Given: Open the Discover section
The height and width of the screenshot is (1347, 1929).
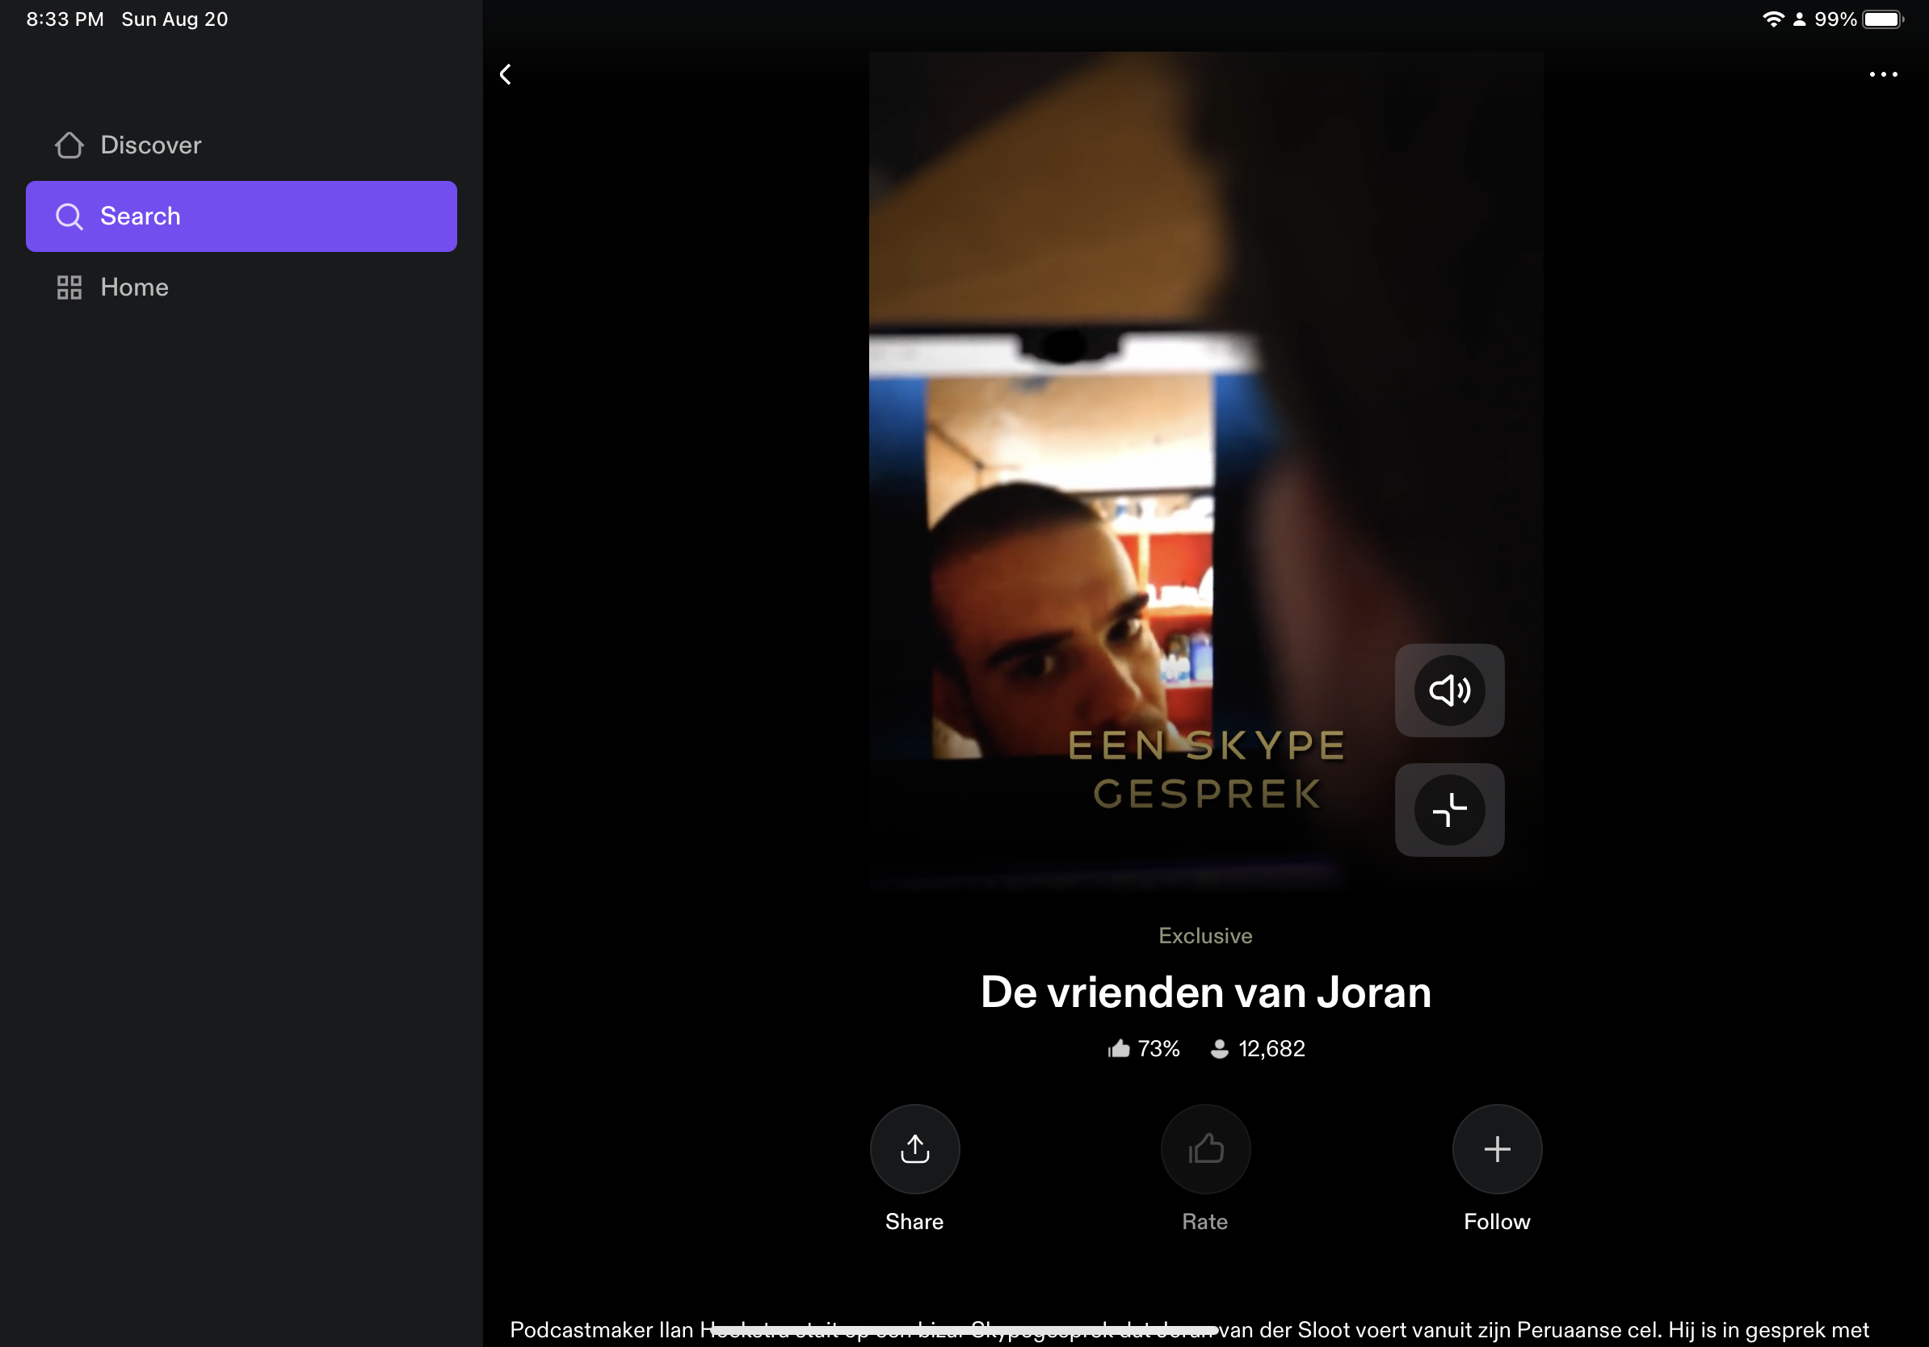Looking at the screenshot, I should pyautogui.click(x=151, y=145).
